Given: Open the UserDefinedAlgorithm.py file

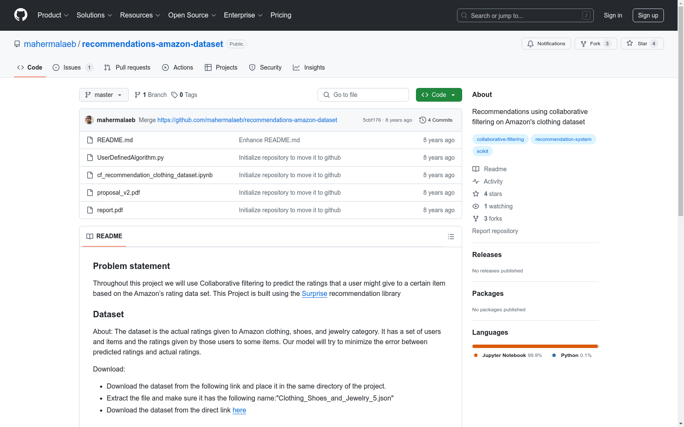Looking at the screenshot, I should point(130,158).
